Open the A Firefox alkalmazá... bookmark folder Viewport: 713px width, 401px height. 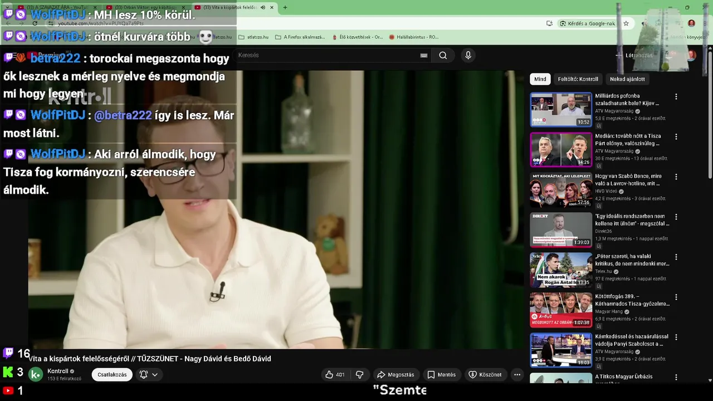300,37
